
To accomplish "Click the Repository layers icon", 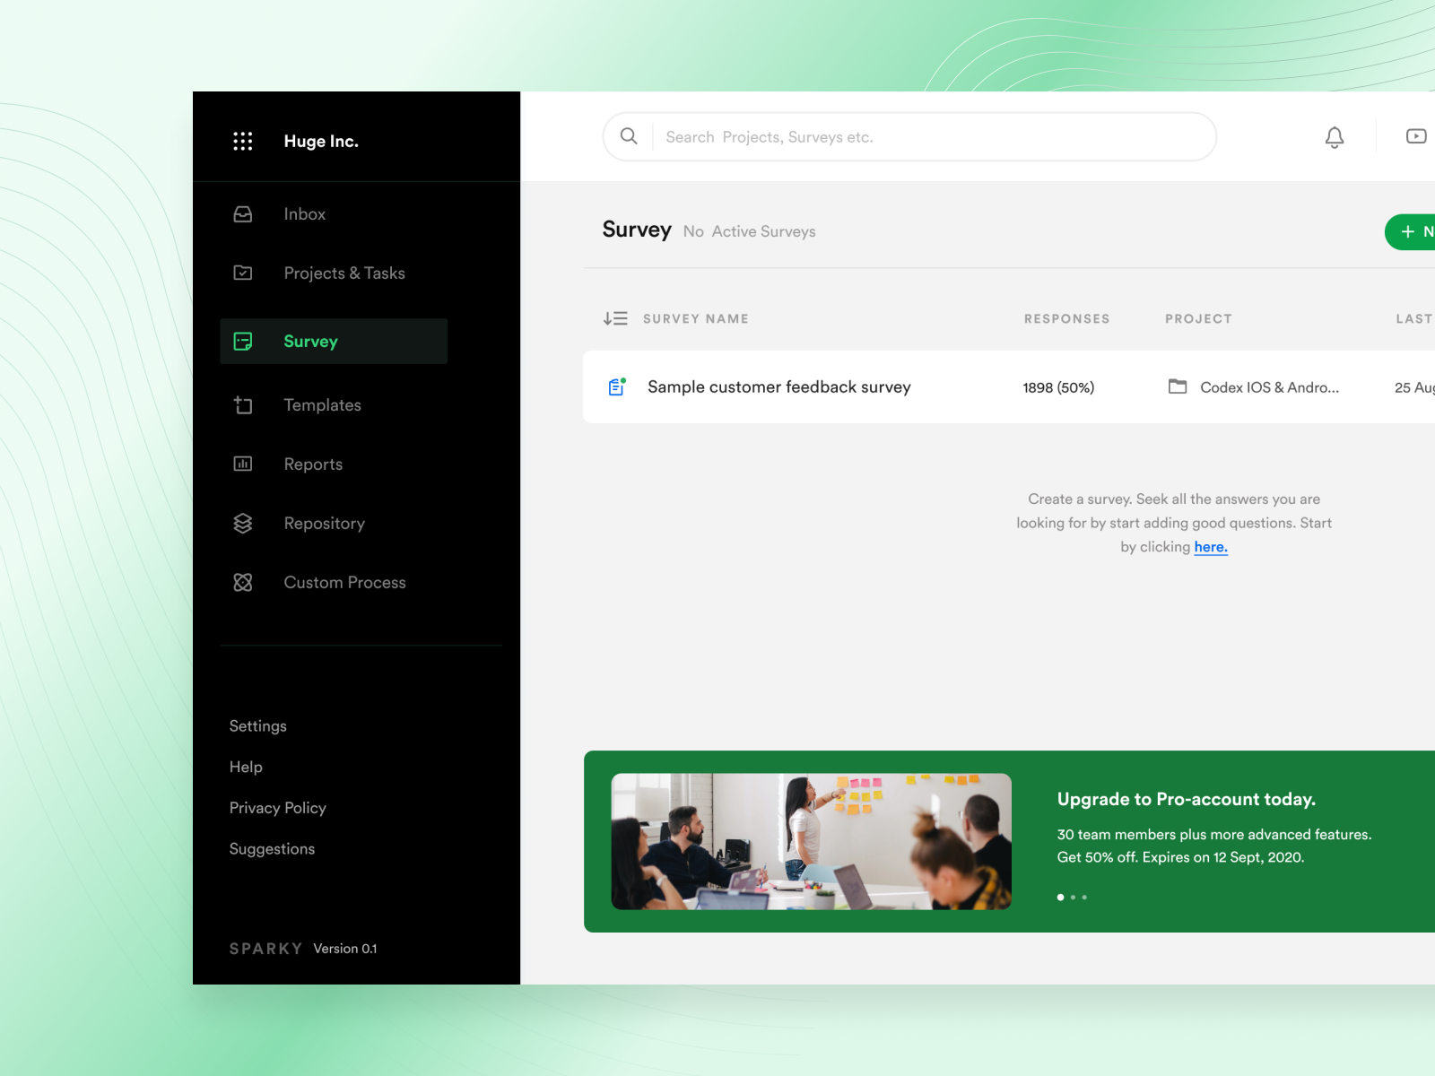I will (x=242, y=523).
